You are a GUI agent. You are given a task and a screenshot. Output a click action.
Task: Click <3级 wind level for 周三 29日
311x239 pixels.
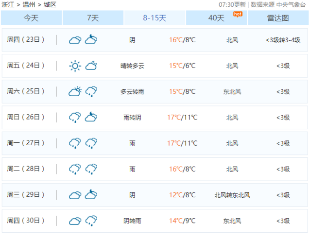pos(283,195)
